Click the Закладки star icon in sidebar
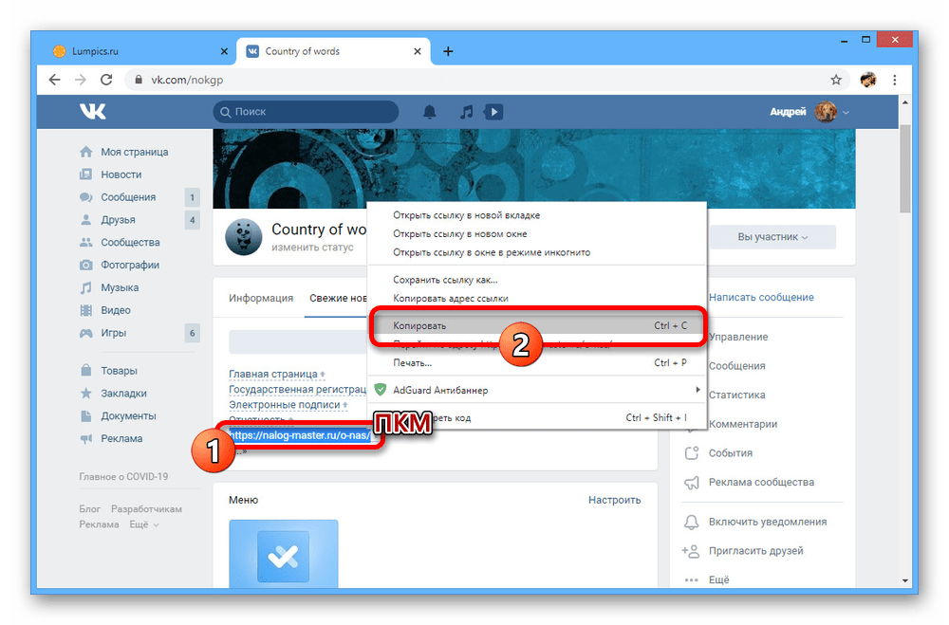 click(x=86, y=394)
